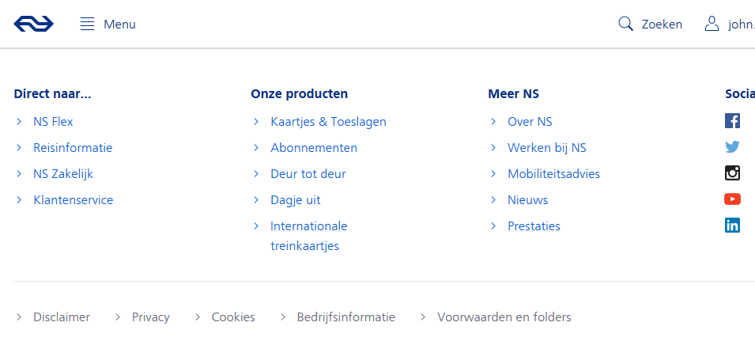Open the Twitter bird icon
755x345 pixels.
(732, 146)
